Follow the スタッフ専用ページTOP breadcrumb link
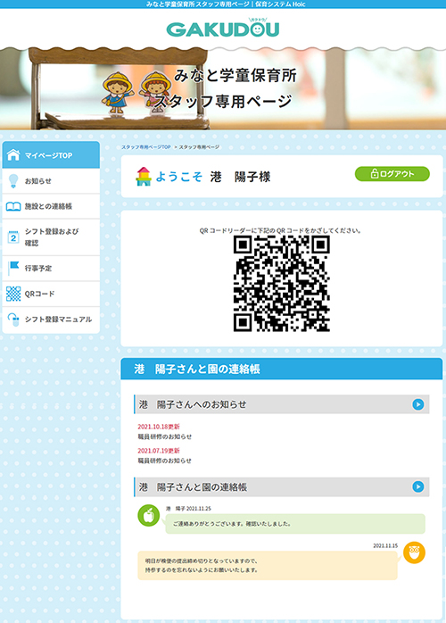 coord(145,147)
